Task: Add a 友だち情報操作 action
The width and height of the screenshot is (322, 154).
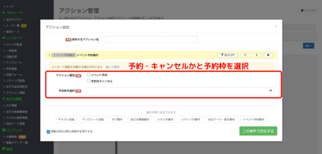Action: click(140, 120)
